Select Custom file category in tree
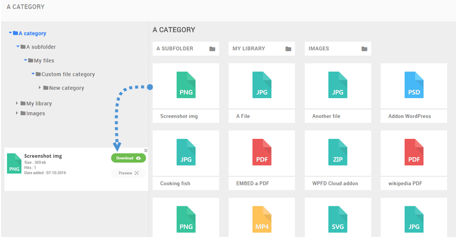The image size is (456, 237). 68,74
